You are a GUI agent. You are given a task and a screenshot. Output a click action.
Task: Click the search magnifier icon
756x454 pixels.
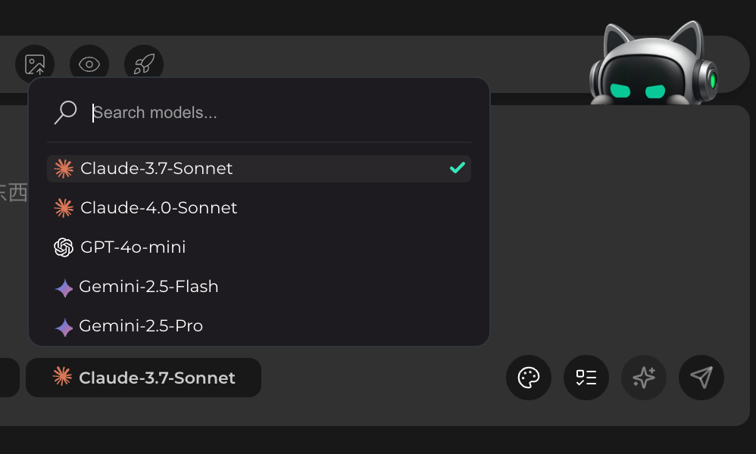pos(66,113)
